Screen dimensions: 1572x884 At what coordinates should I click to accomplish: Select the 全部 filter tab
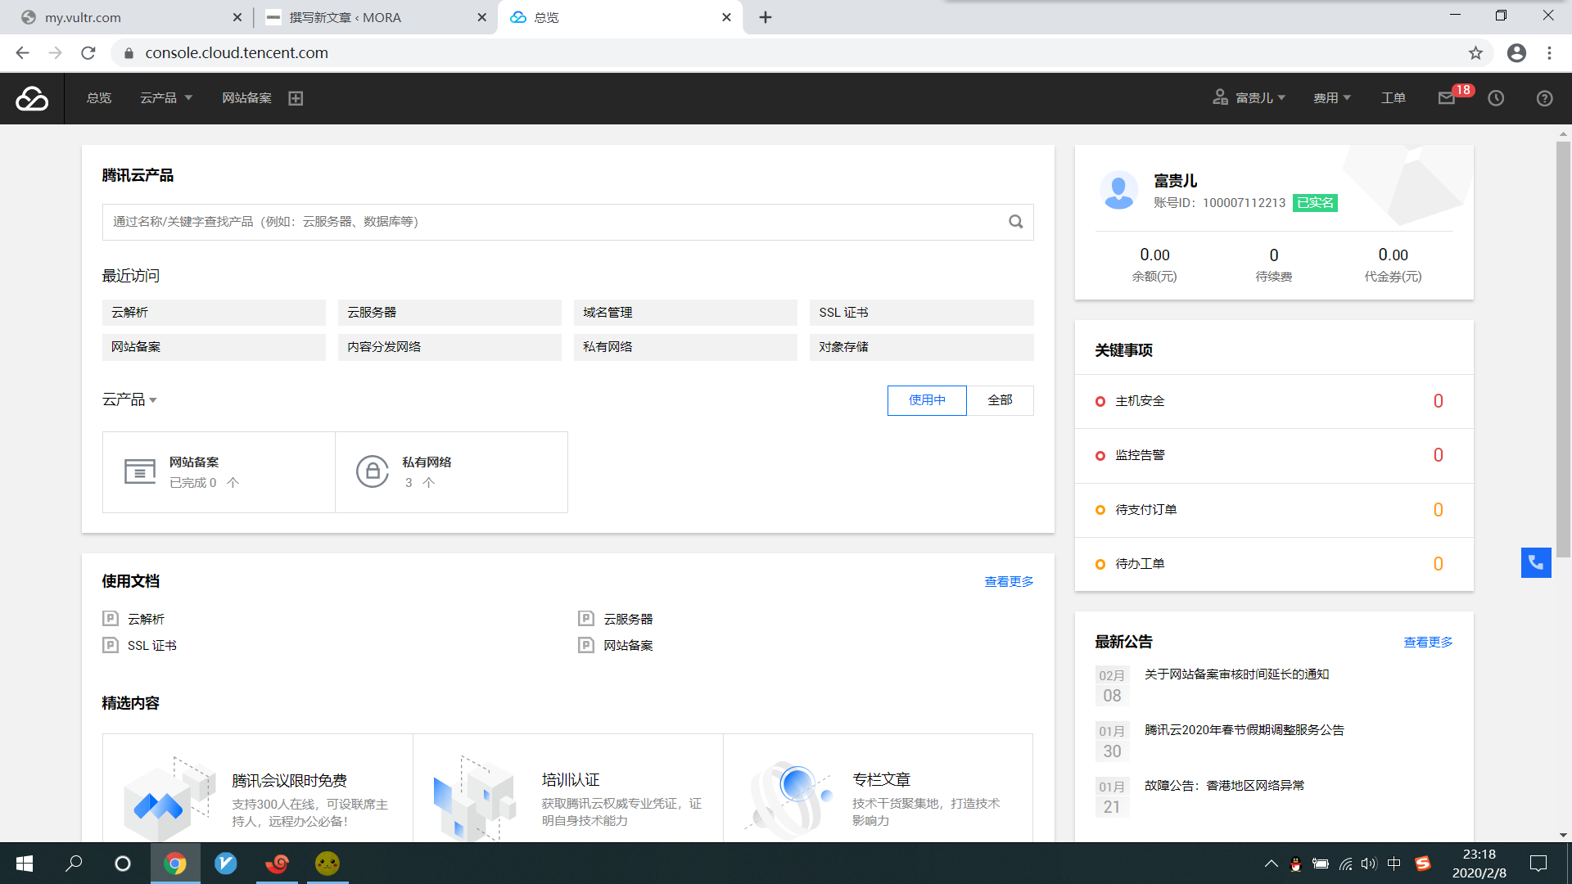pyautogui.click(x=1000, y=400)
